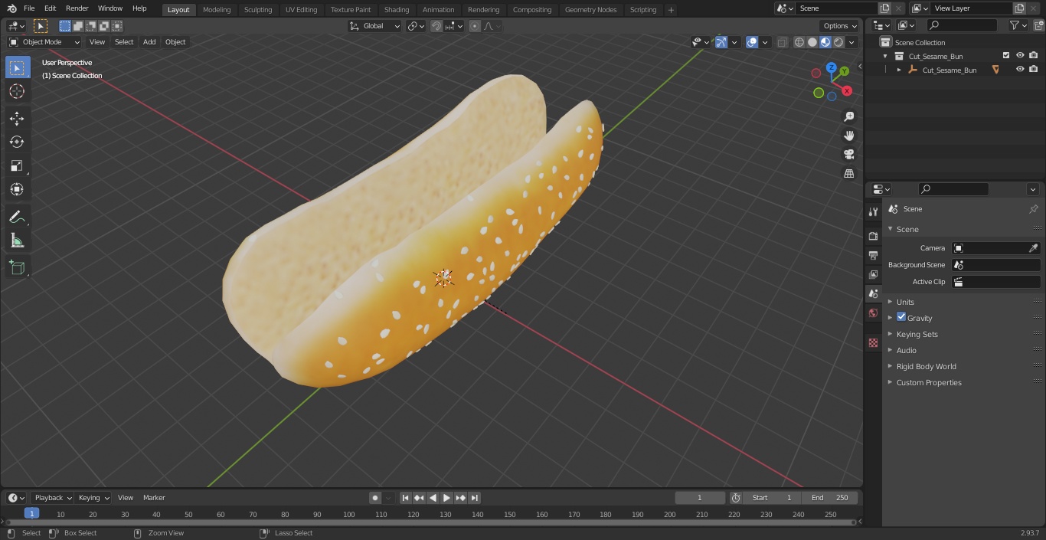Viewport: 1046px width, 540px height.
Task: Toggle camera view icon
Action: (848, 154)
